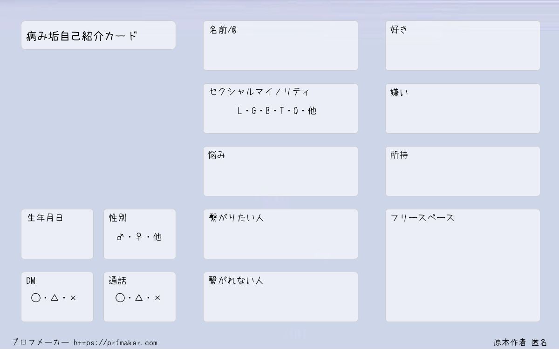Screen dimensions: 559x349
Task: Select the female symbol under 性別
Action: [x=139, y=237]
